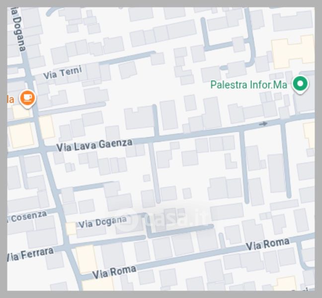Click the one-way arrow on Via Lava Gaenza
322x298 pixels.
click(263, 124)
